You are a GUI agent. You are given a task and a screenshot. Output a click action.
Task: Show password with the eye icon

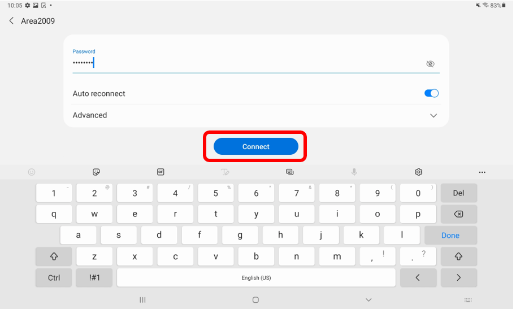pyautogui.click(x=430, y=64)
